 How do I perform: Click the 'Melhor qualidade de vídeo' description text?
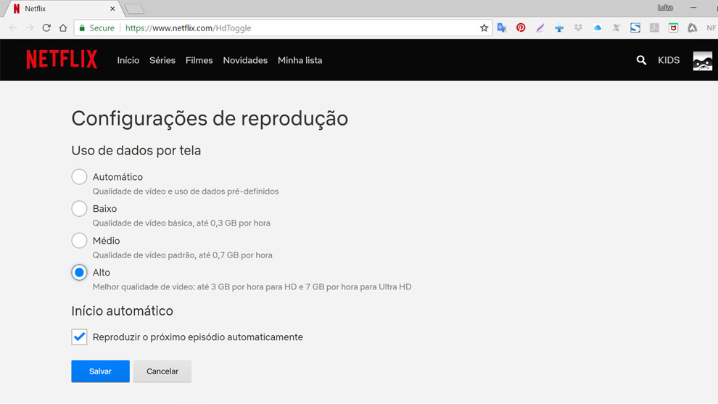point(252,287)
